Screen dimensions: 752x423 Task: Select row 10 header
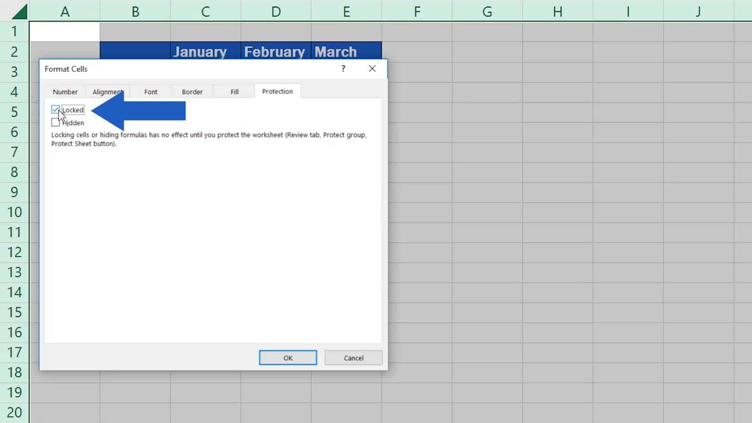pyautogui.click(x=14, y=212)
